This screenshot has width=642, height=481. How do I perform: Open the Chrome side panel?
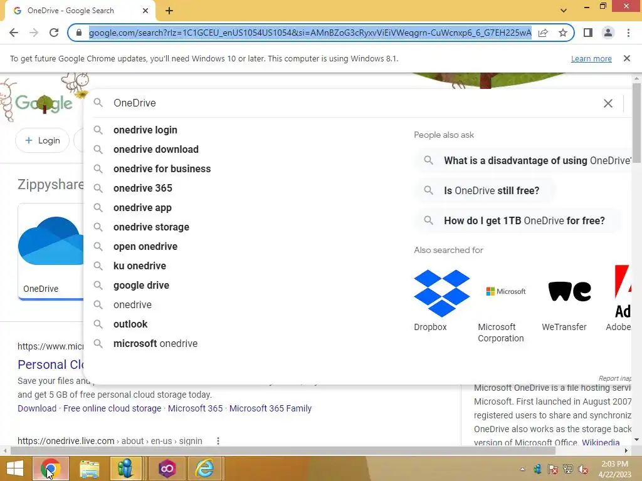click(x=588, y=33)
